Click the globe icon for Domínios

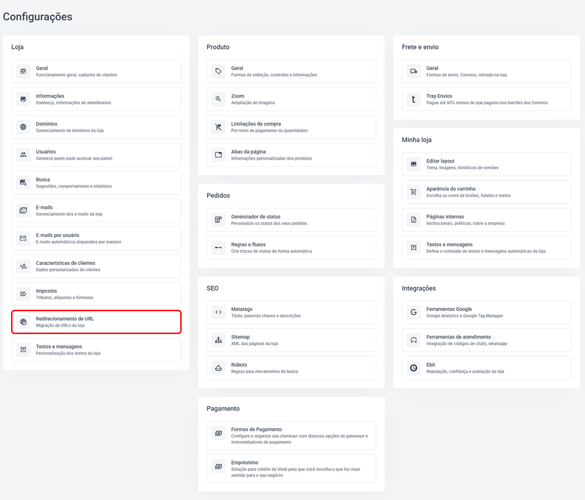pos(23,127)
